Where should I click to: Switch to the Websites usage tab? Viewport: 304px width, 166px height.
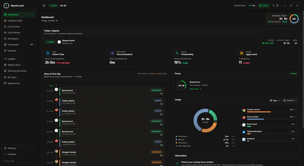(x=290, y=101)
